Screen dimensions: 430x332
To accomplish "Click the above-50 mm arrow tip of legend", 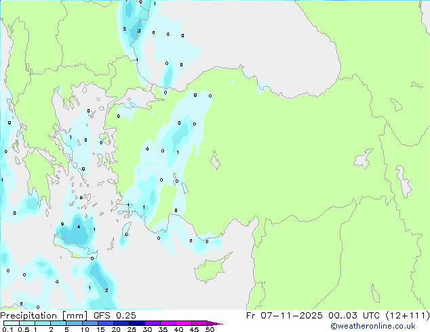I will (215, 323).
